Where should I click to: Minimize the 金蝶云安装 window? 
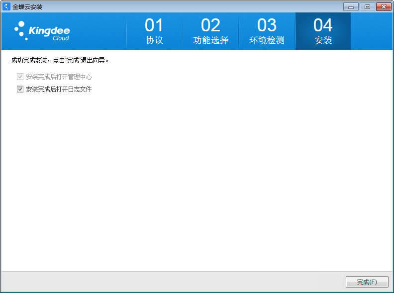coord(351,7)
